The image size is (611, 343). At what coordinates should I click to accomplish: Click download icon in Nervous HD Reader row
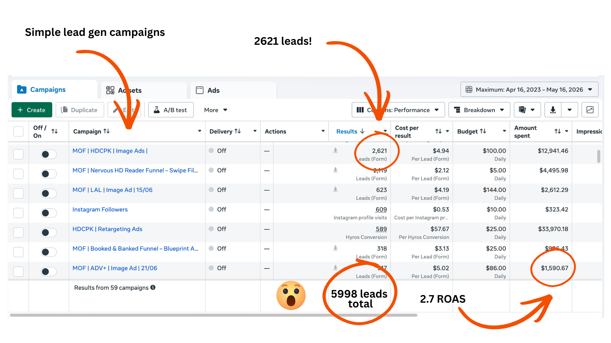tap(335, 170)
